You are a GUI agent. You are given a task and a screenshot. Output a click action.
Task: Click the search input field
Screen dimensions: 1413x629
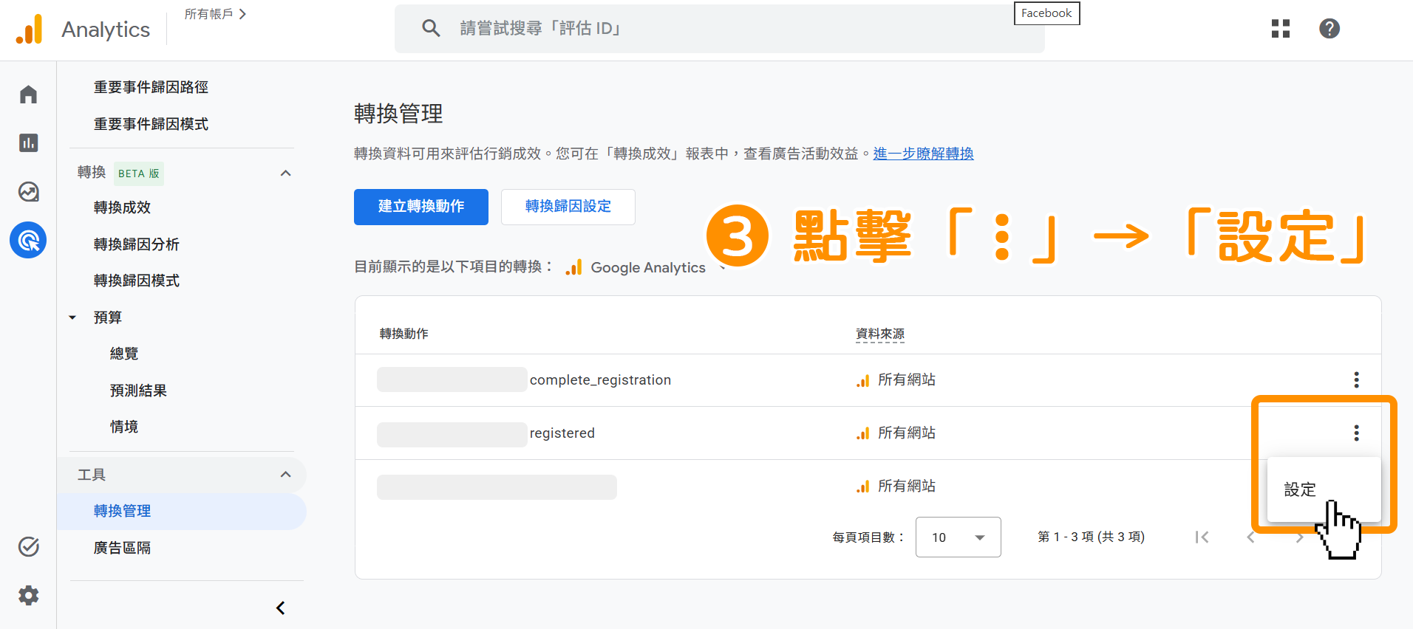pos(720,29)
